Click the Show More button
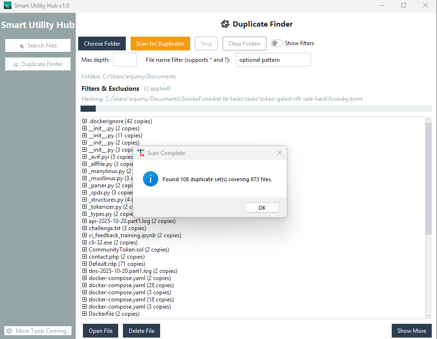The width and height of the screenshot is (437, 339). tap(411, 330)
